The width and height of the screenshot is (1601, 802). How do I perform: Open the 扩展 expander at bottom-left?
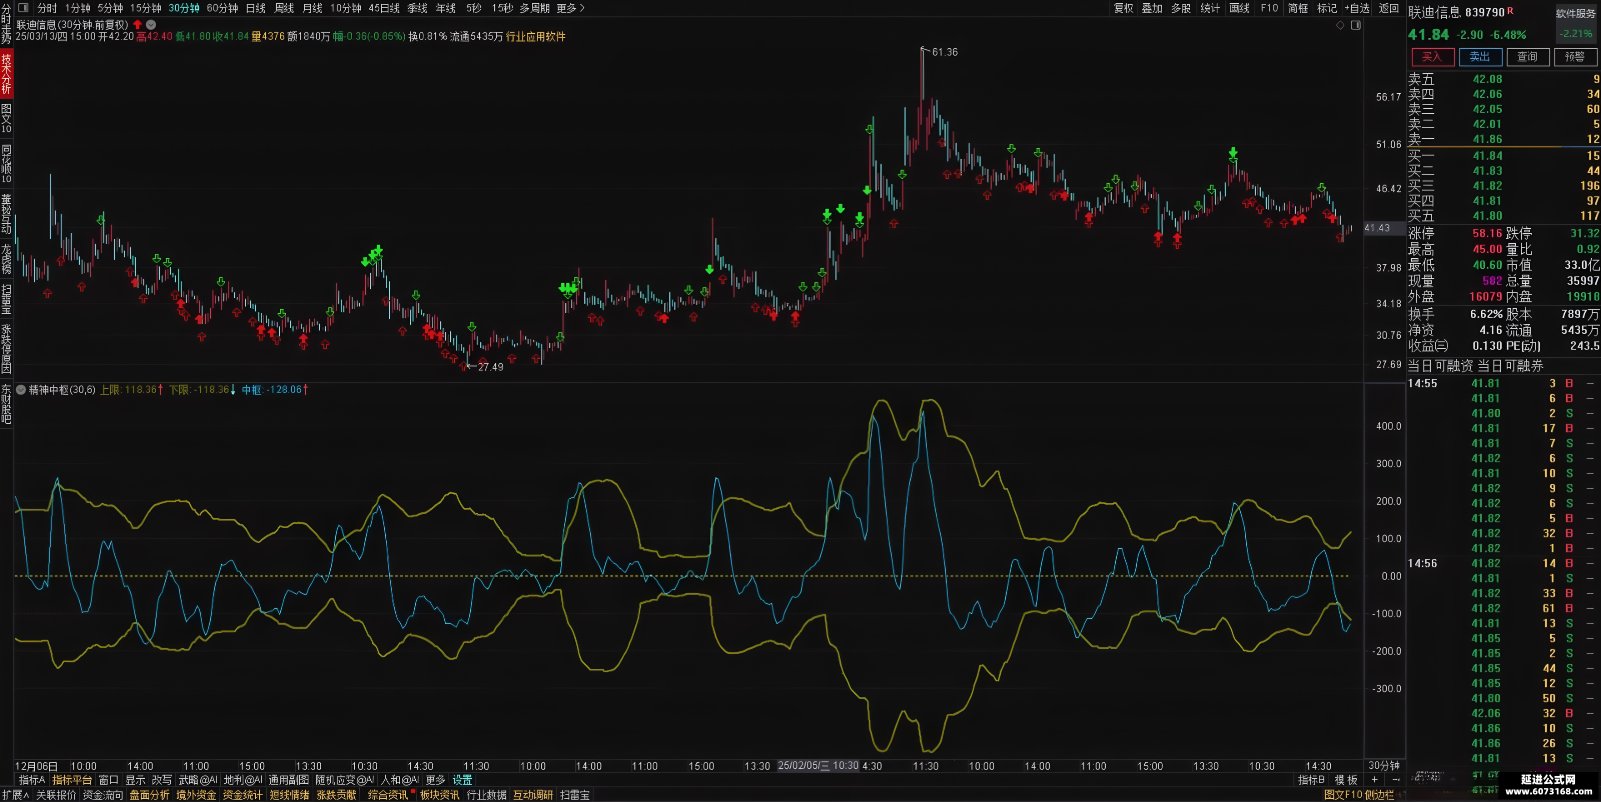16,794
